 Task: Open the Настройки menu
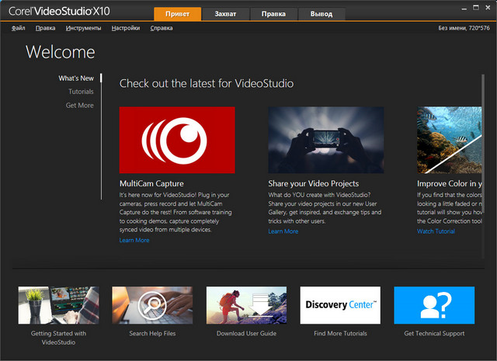point(125,28)
